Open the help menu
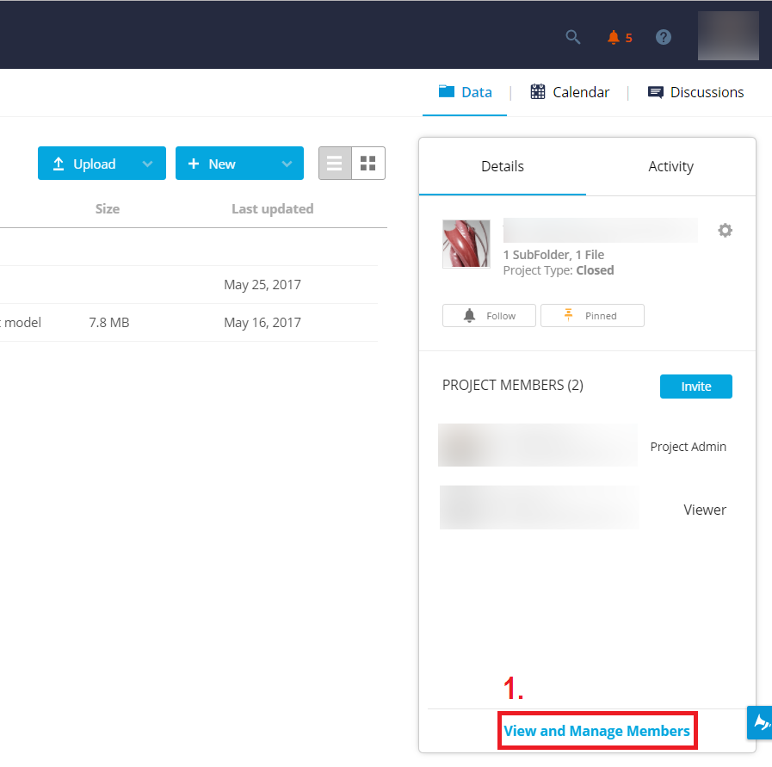The height and width of the screenshot is (767, 772). (x=663, y=37)
